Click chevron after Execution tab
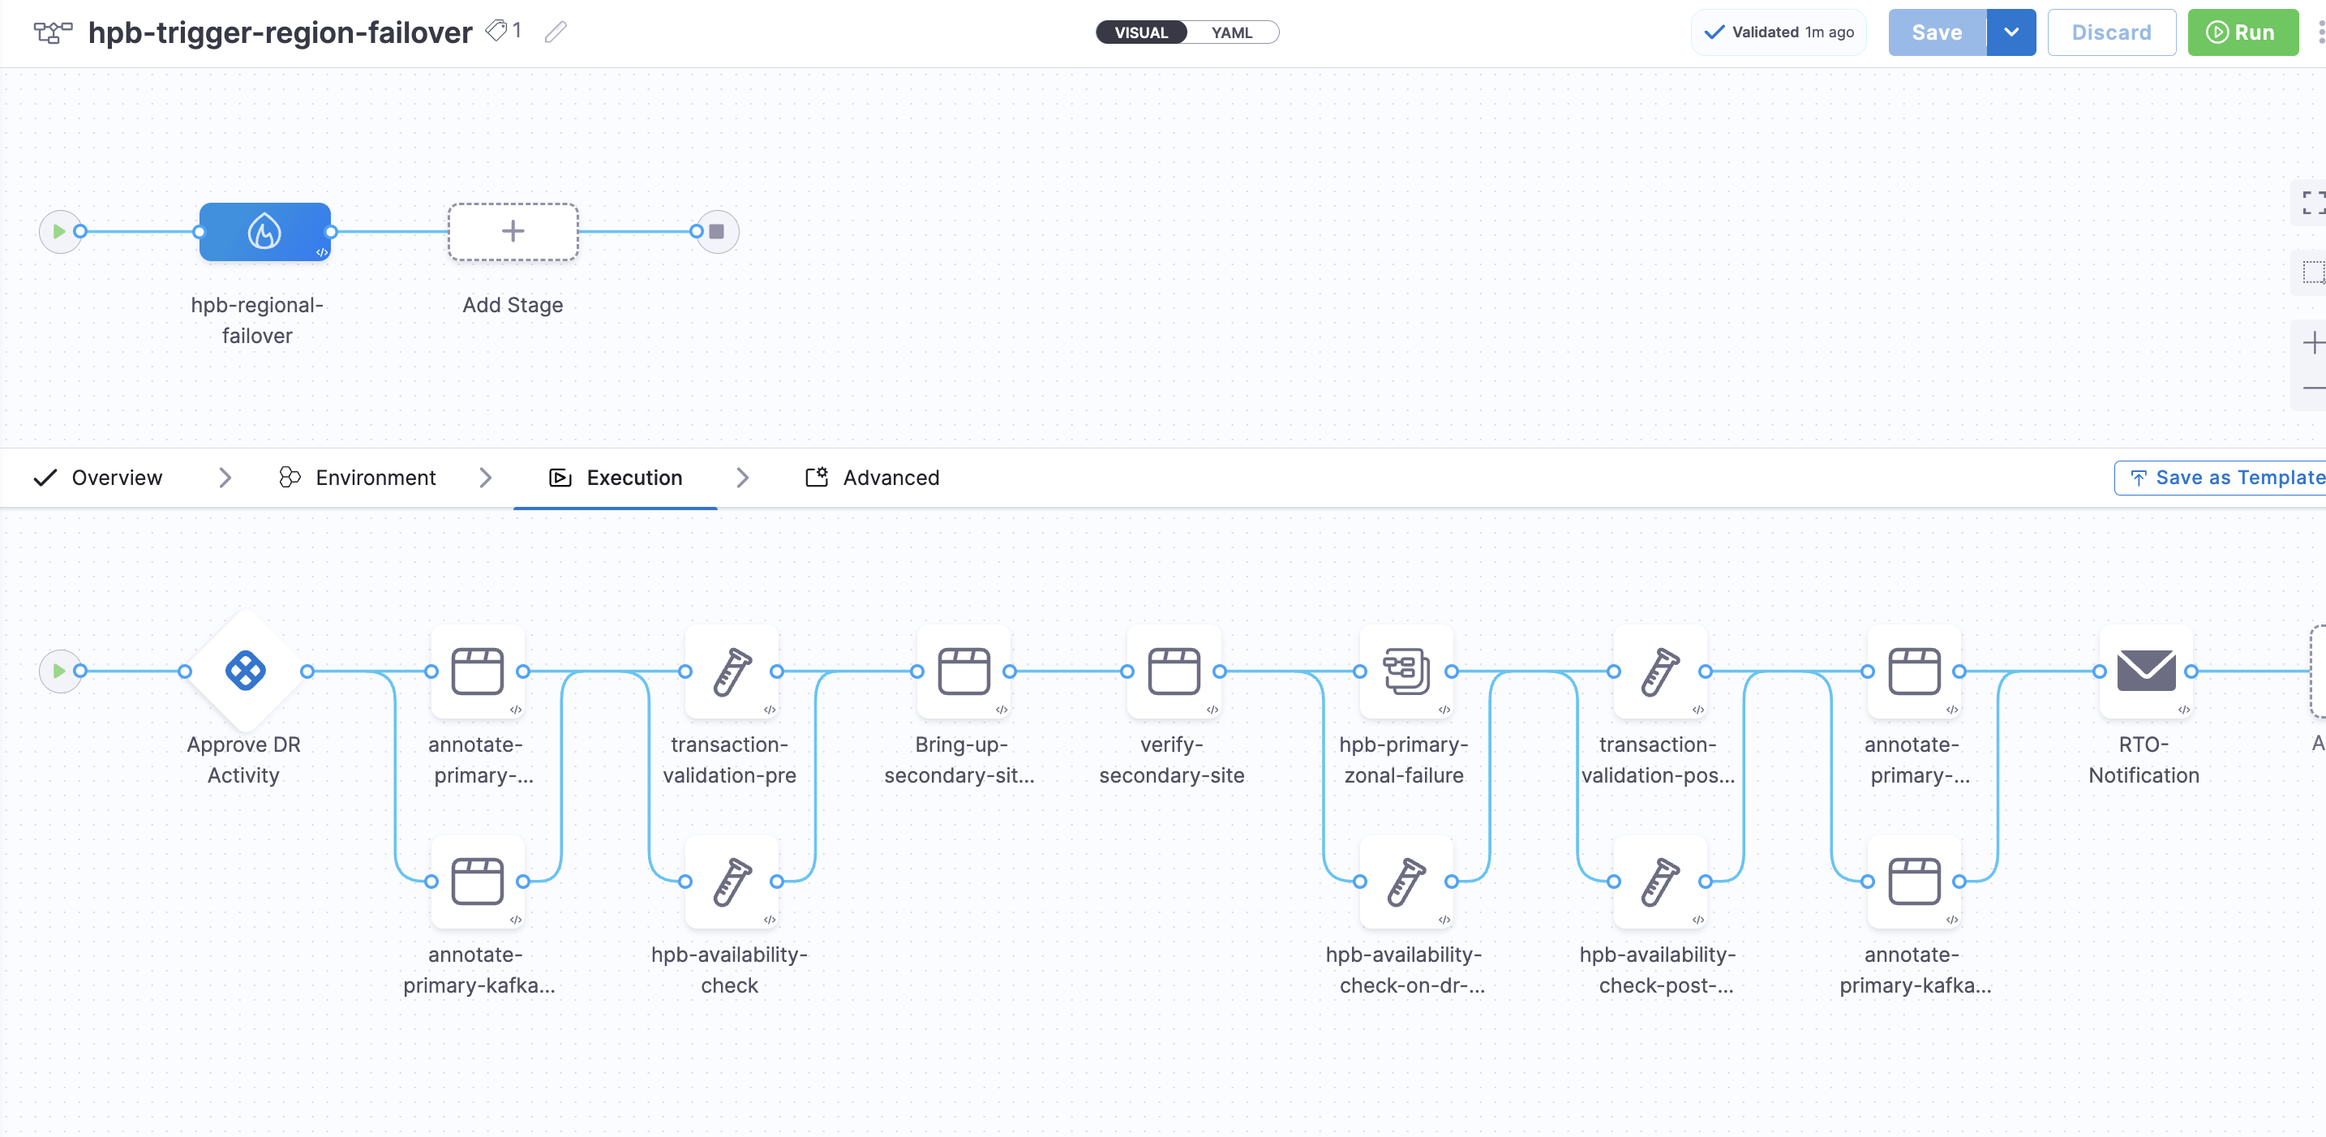 pyautogui.click(x=742, y=478)
